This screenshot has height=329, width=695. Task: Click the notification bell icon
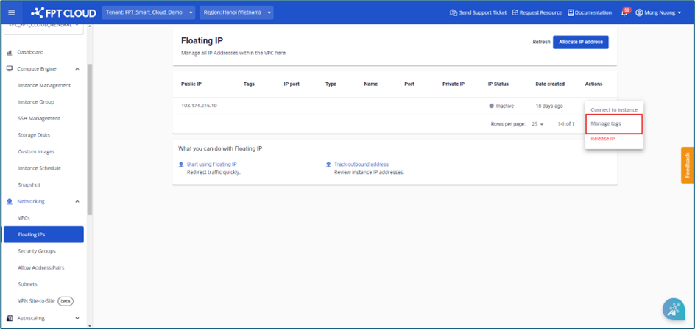point(624,12)
